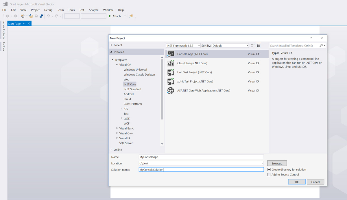Click the ASP.NET Core Web Application globe icon

170,90
